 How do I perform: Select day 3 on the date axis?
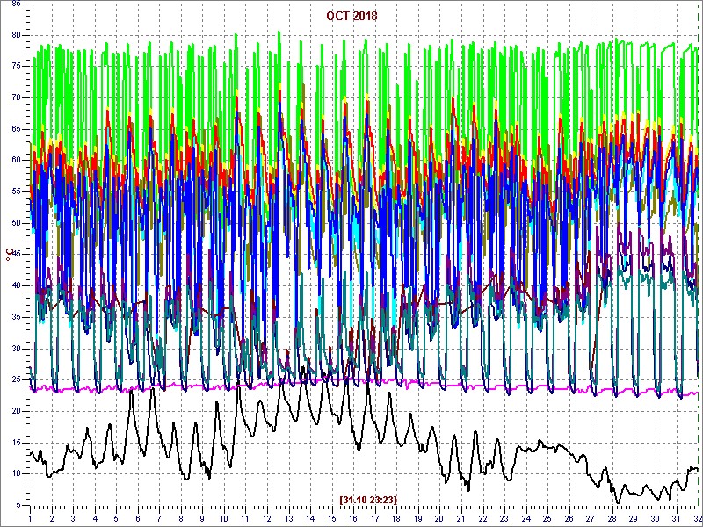click(x=73, y=516)
